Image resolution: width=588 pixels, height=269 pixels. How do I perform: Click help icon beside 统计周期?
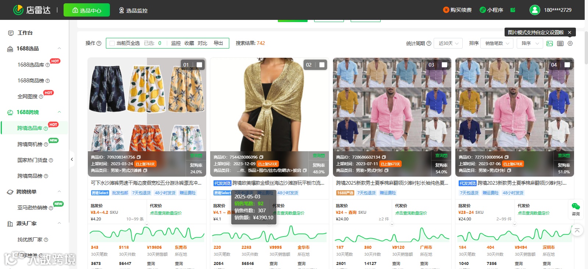(x=429, y=43)
